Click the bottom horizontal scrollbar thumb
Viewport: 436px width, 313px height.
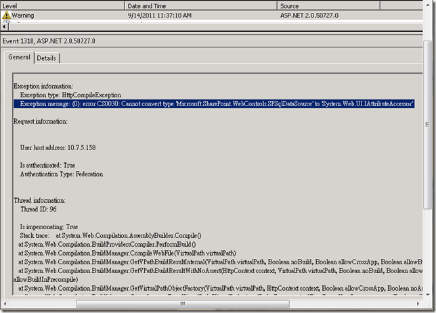coord(183,304)
